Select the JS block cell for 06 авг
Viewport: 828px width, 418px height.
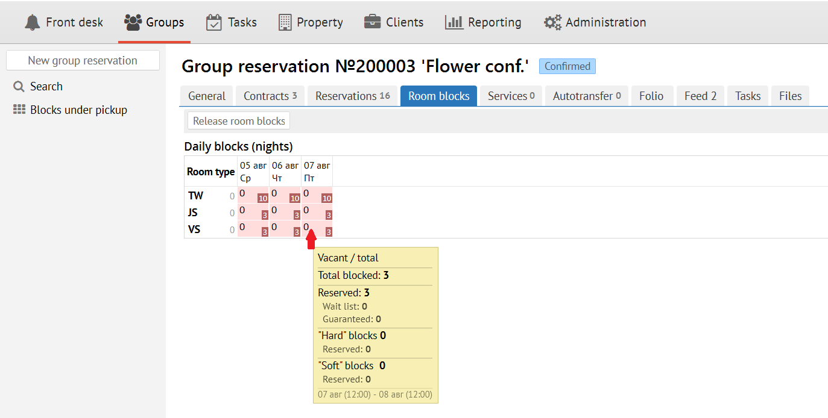tap(285, 212)
